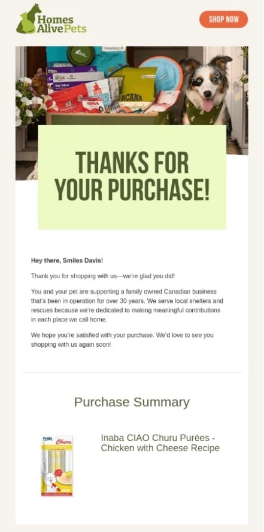Click the greeting Hey there, Smiles Davis
This screenshot has height=532, width=264.
point(67,260)
